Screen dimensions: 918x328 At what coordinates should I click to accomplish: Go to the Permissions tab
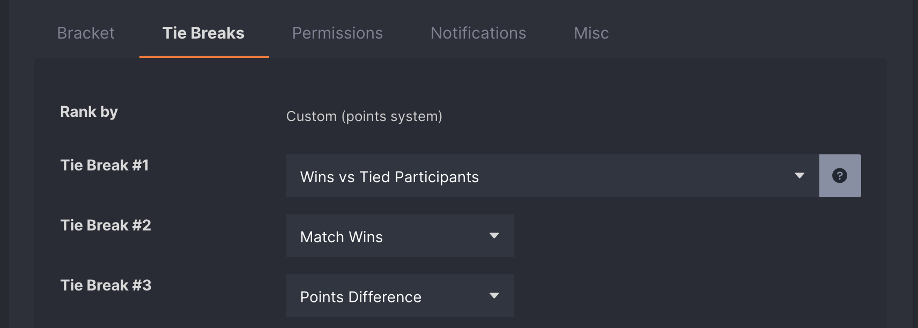[x=337, y=33]
